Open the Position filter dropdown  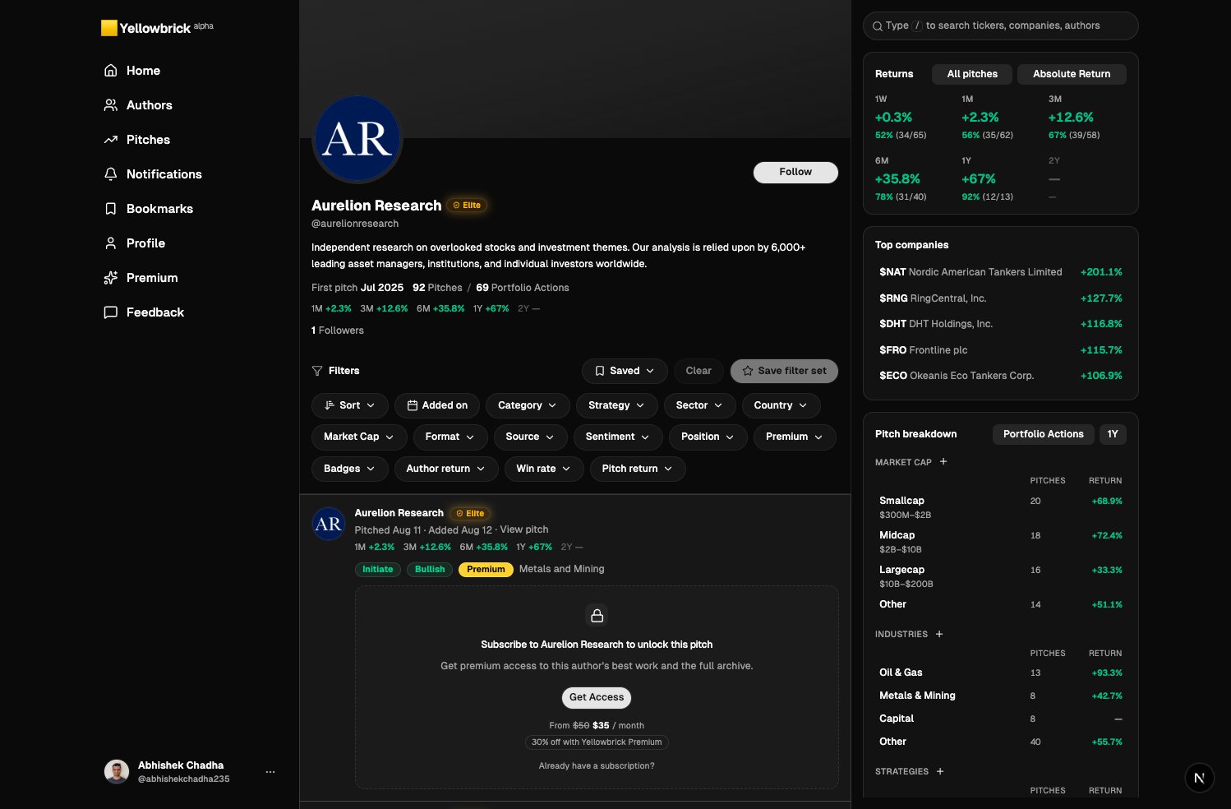point(708,437)
